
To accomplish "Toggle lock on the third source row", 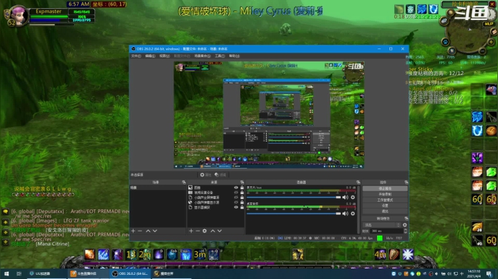I will click(x=242, y=198).
